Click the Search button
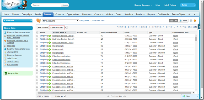204x100 pixels. point(65,5)
